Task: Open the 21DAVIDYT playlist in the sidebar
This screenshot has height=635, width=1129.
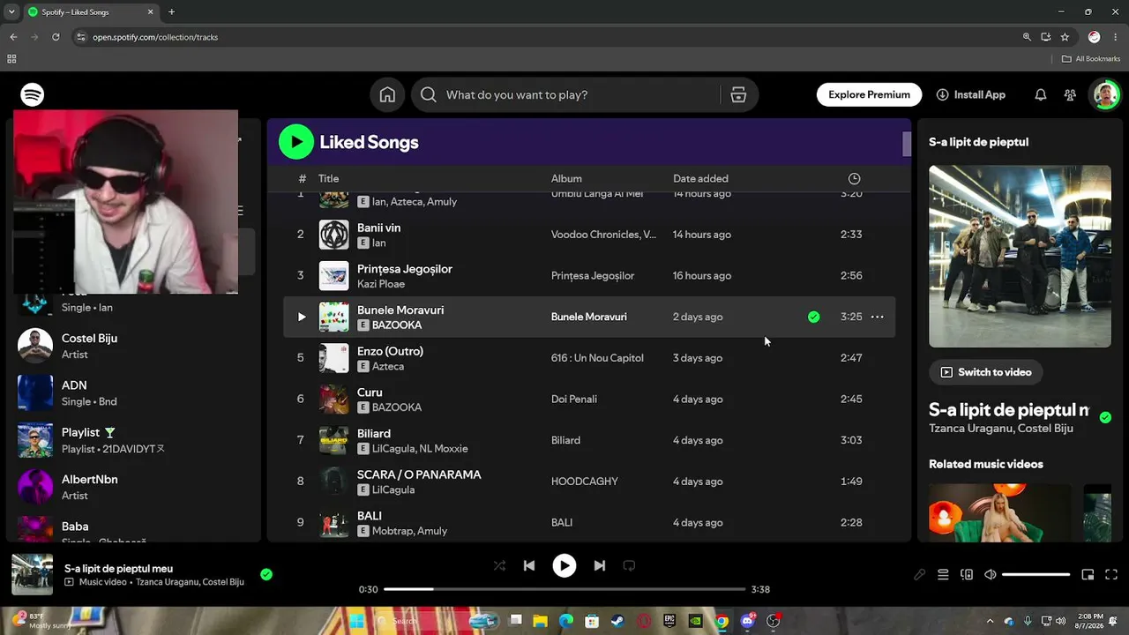Action: 132,440
